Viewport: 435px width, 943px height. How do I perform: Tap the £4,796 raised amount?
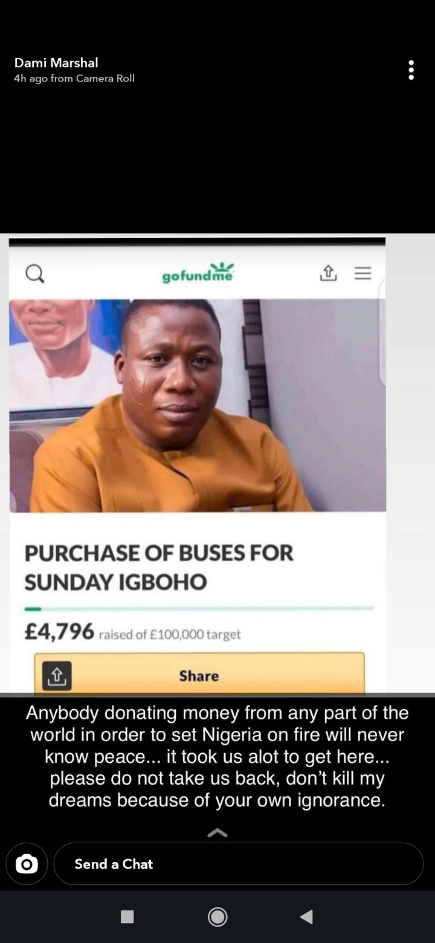click(60, 632)
